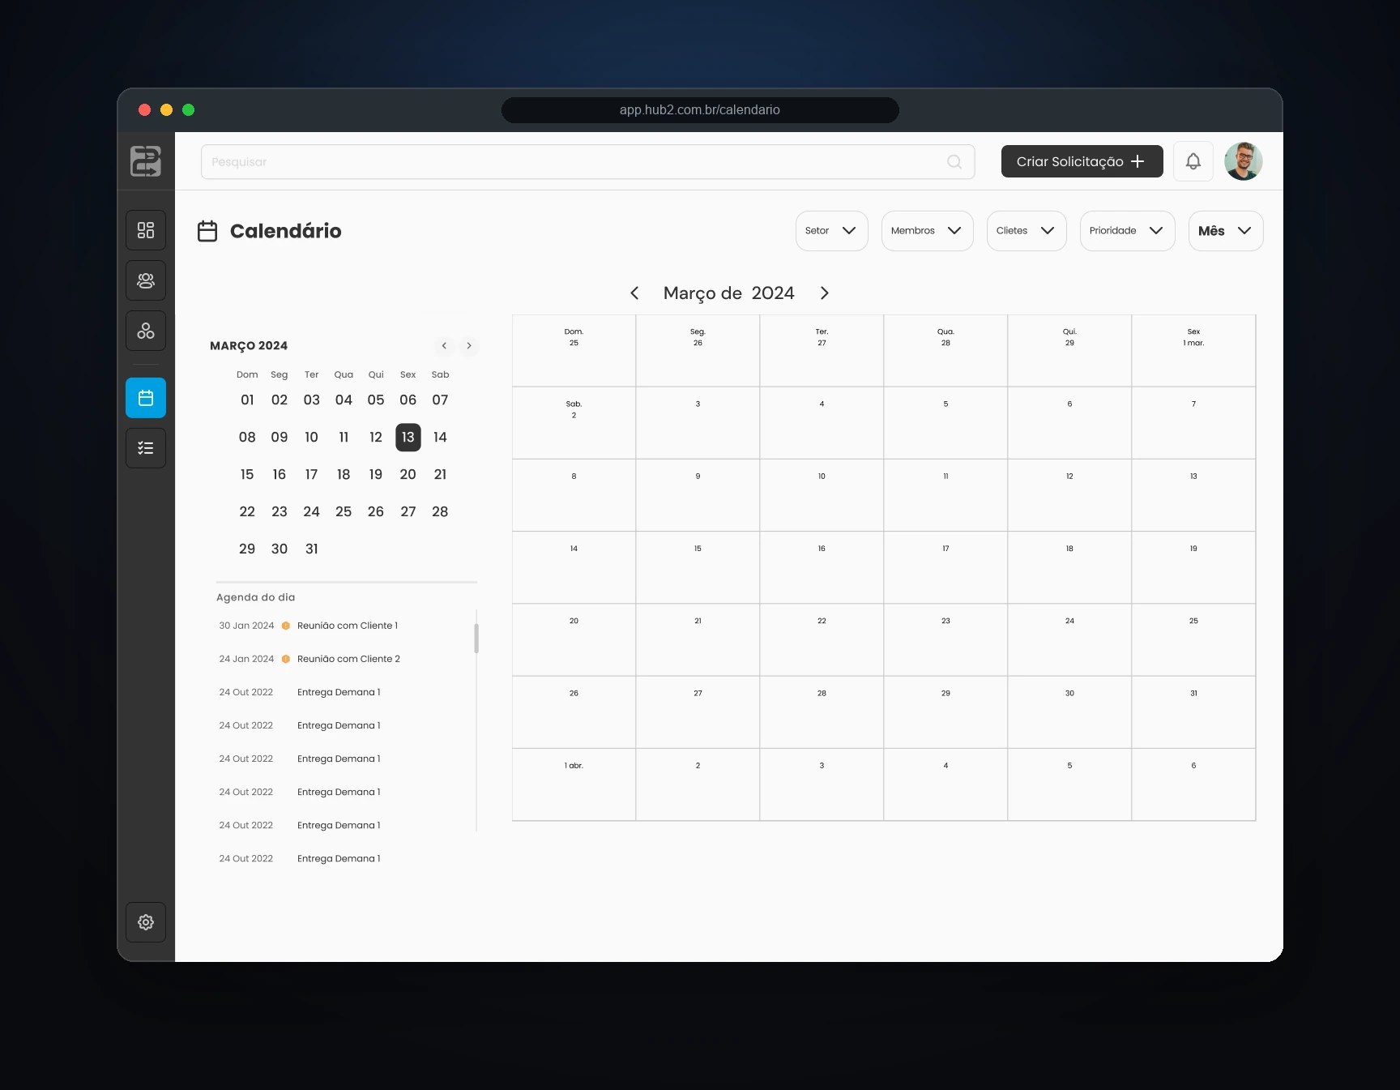Go to previous month in main calendar
1400x1090 pixels.
(634, 293)
